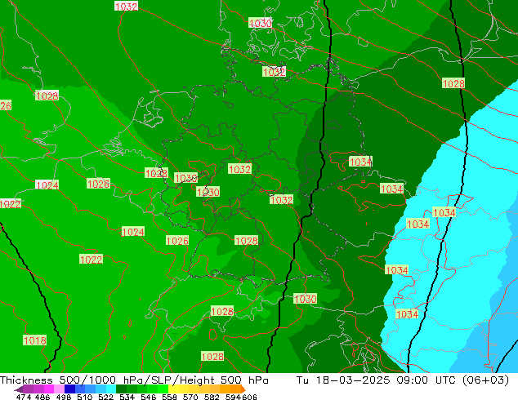
Task: Click the light pink swatch in the legend
Action: (59, 389)
